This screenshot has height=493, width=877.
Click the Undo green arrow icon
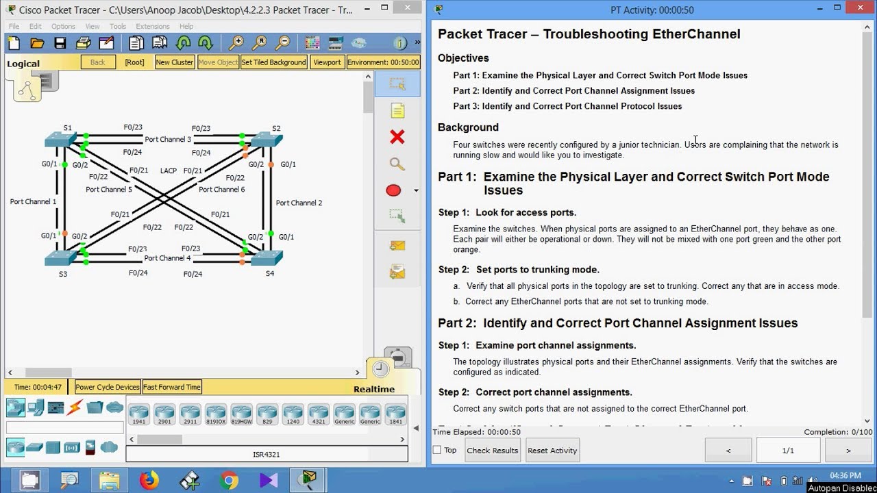pyautogui.click(x=183, y=43)
